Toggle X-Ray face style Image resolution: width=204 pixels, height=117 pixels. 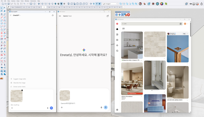tap(39, 4)
